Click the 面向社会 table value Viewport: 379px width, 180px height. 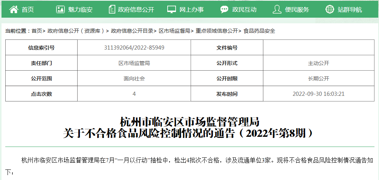[134, 79]
